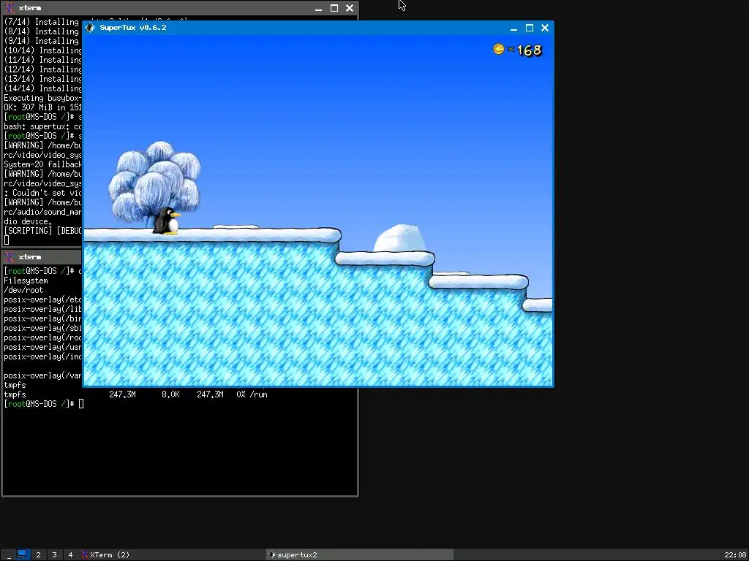Screen dimensions: 749x561
Task: Click the 'System-20 fallback' line in top xterm
Action: click(43, 164)
